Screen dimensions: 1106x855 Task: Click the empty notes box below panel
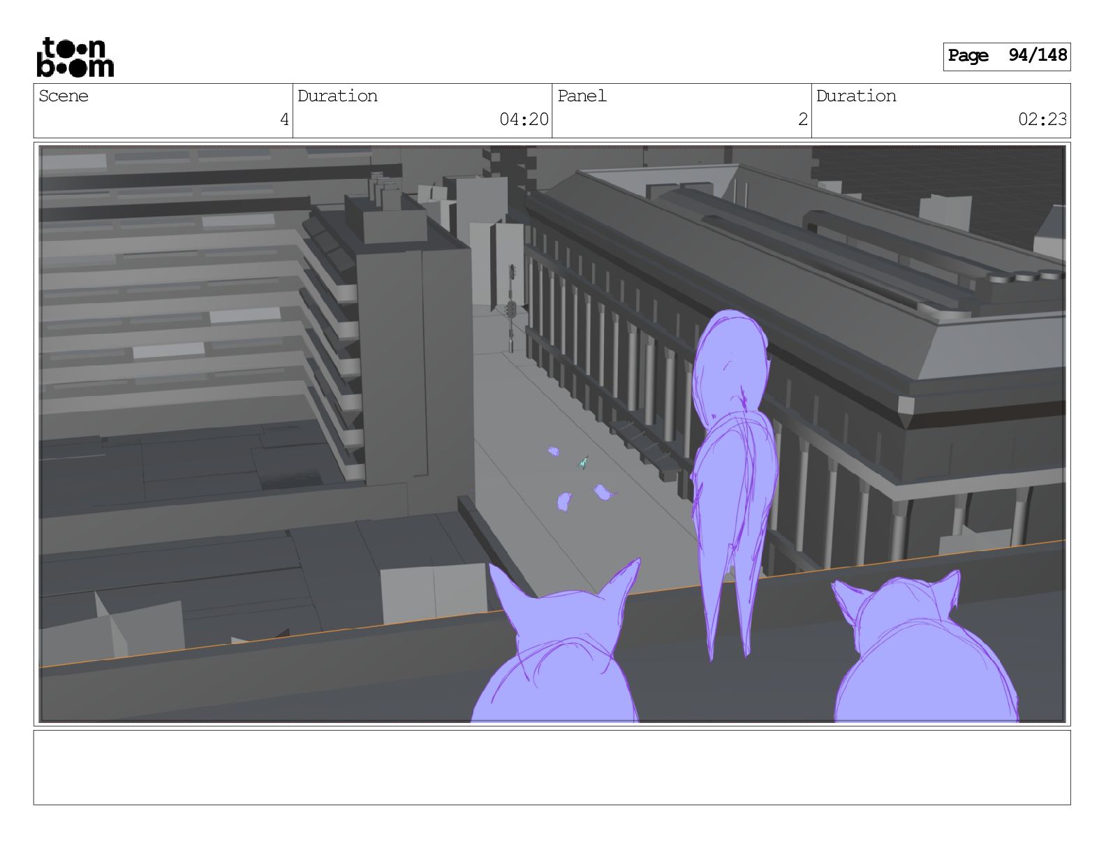tap(552, 768)
